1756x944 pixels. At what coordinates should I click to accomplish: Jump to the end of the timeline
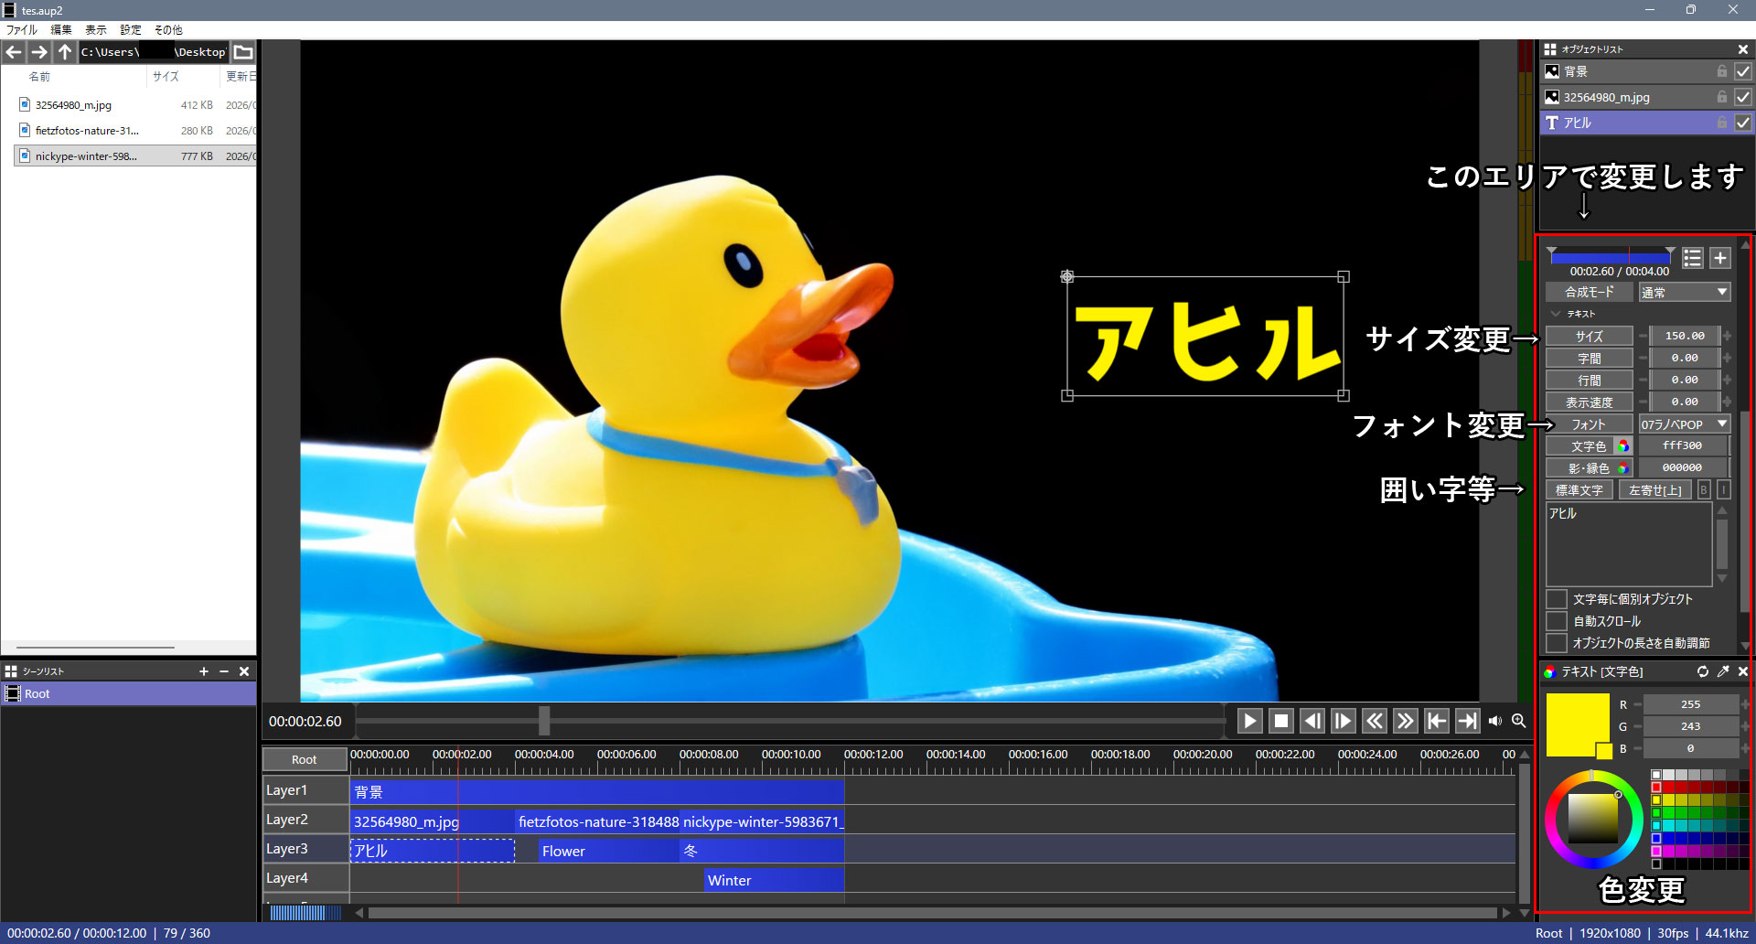click(x=1467, y=721)
